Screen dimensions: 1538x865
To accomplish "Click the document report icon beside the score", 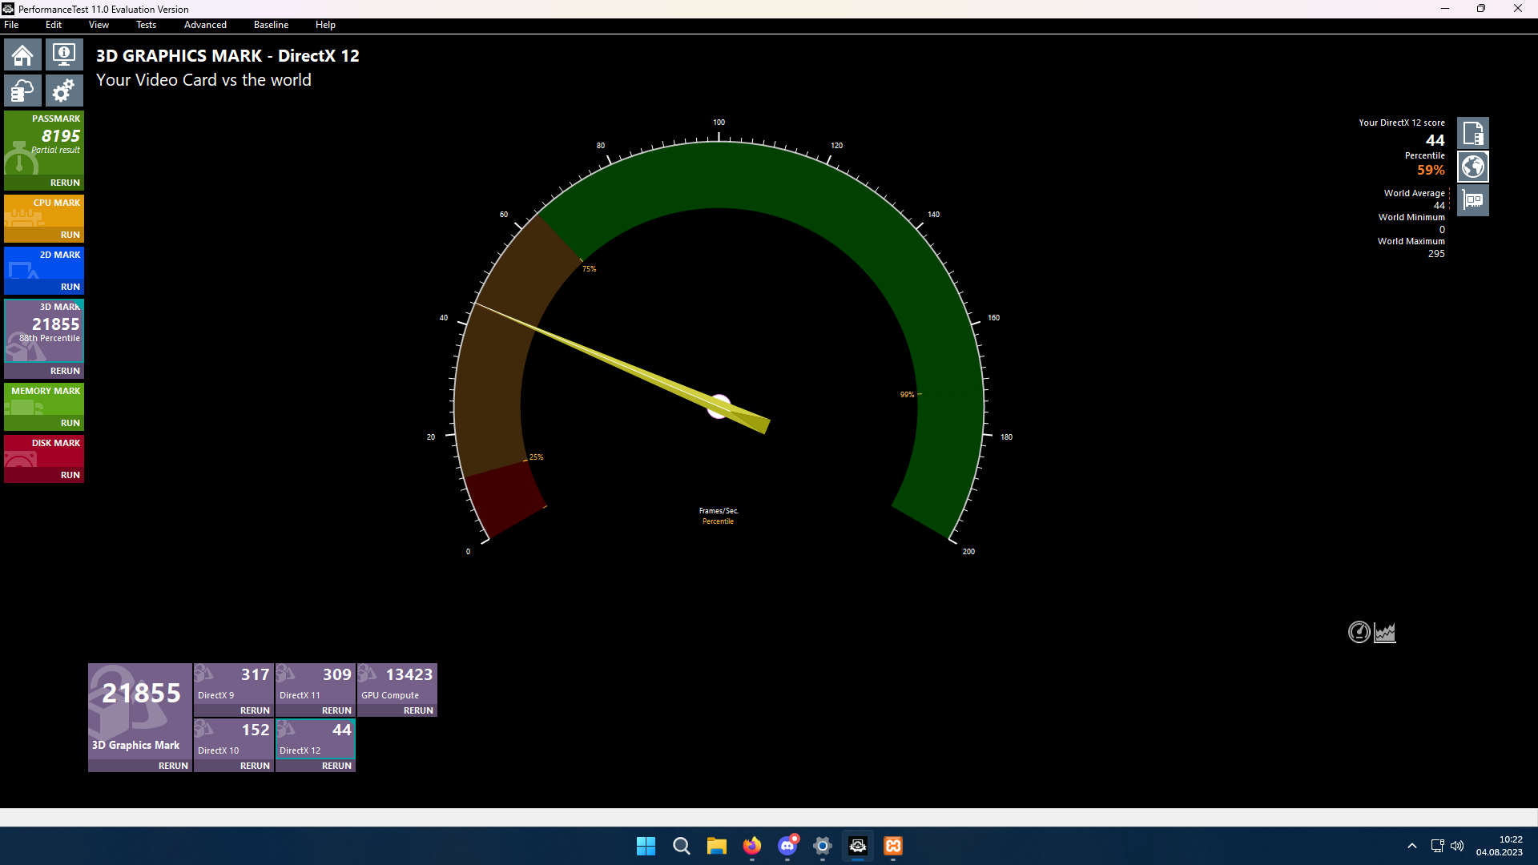I will coord(1472,133).
